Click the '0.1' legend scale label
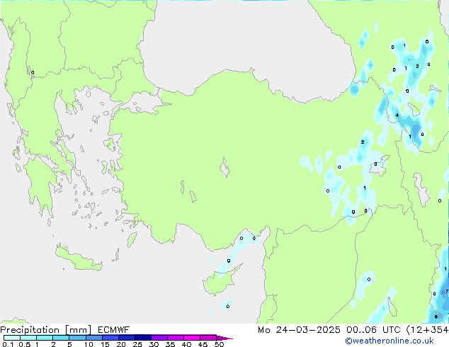 [8, 344]
